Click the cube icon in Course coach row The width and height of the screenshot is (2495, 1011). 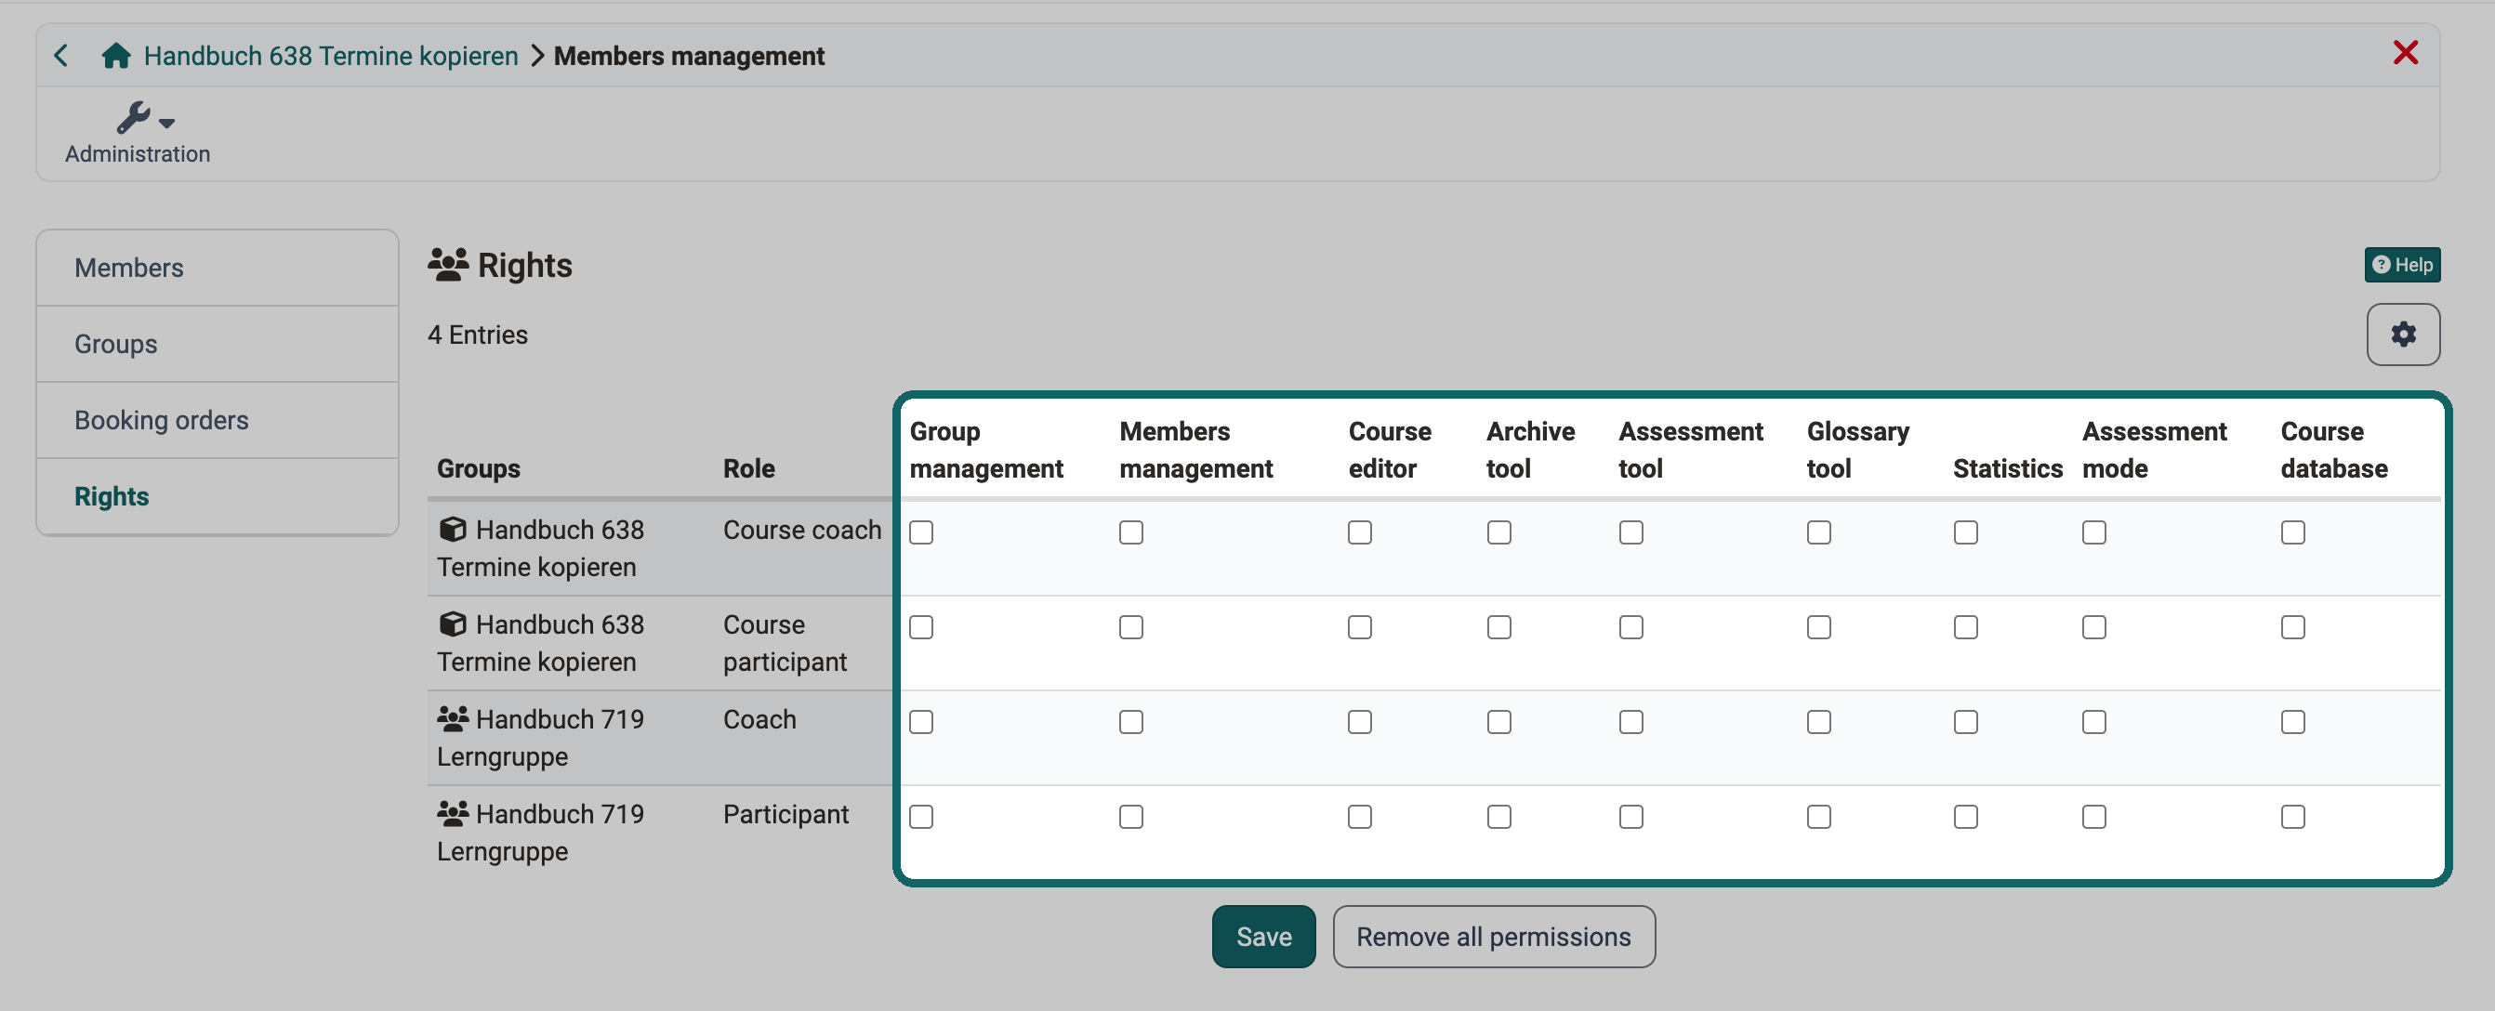(453, 530)
